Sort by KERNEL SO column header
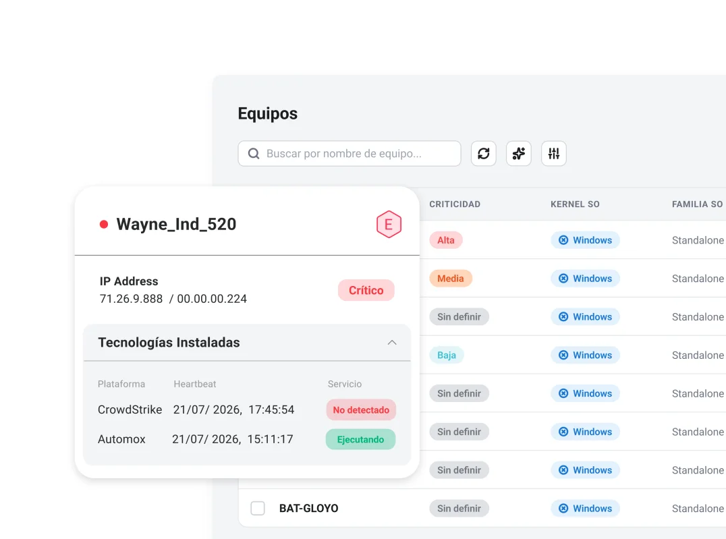The width and height of the screenshot is (726, 539). pyautogui.click(x=575, y=204)
